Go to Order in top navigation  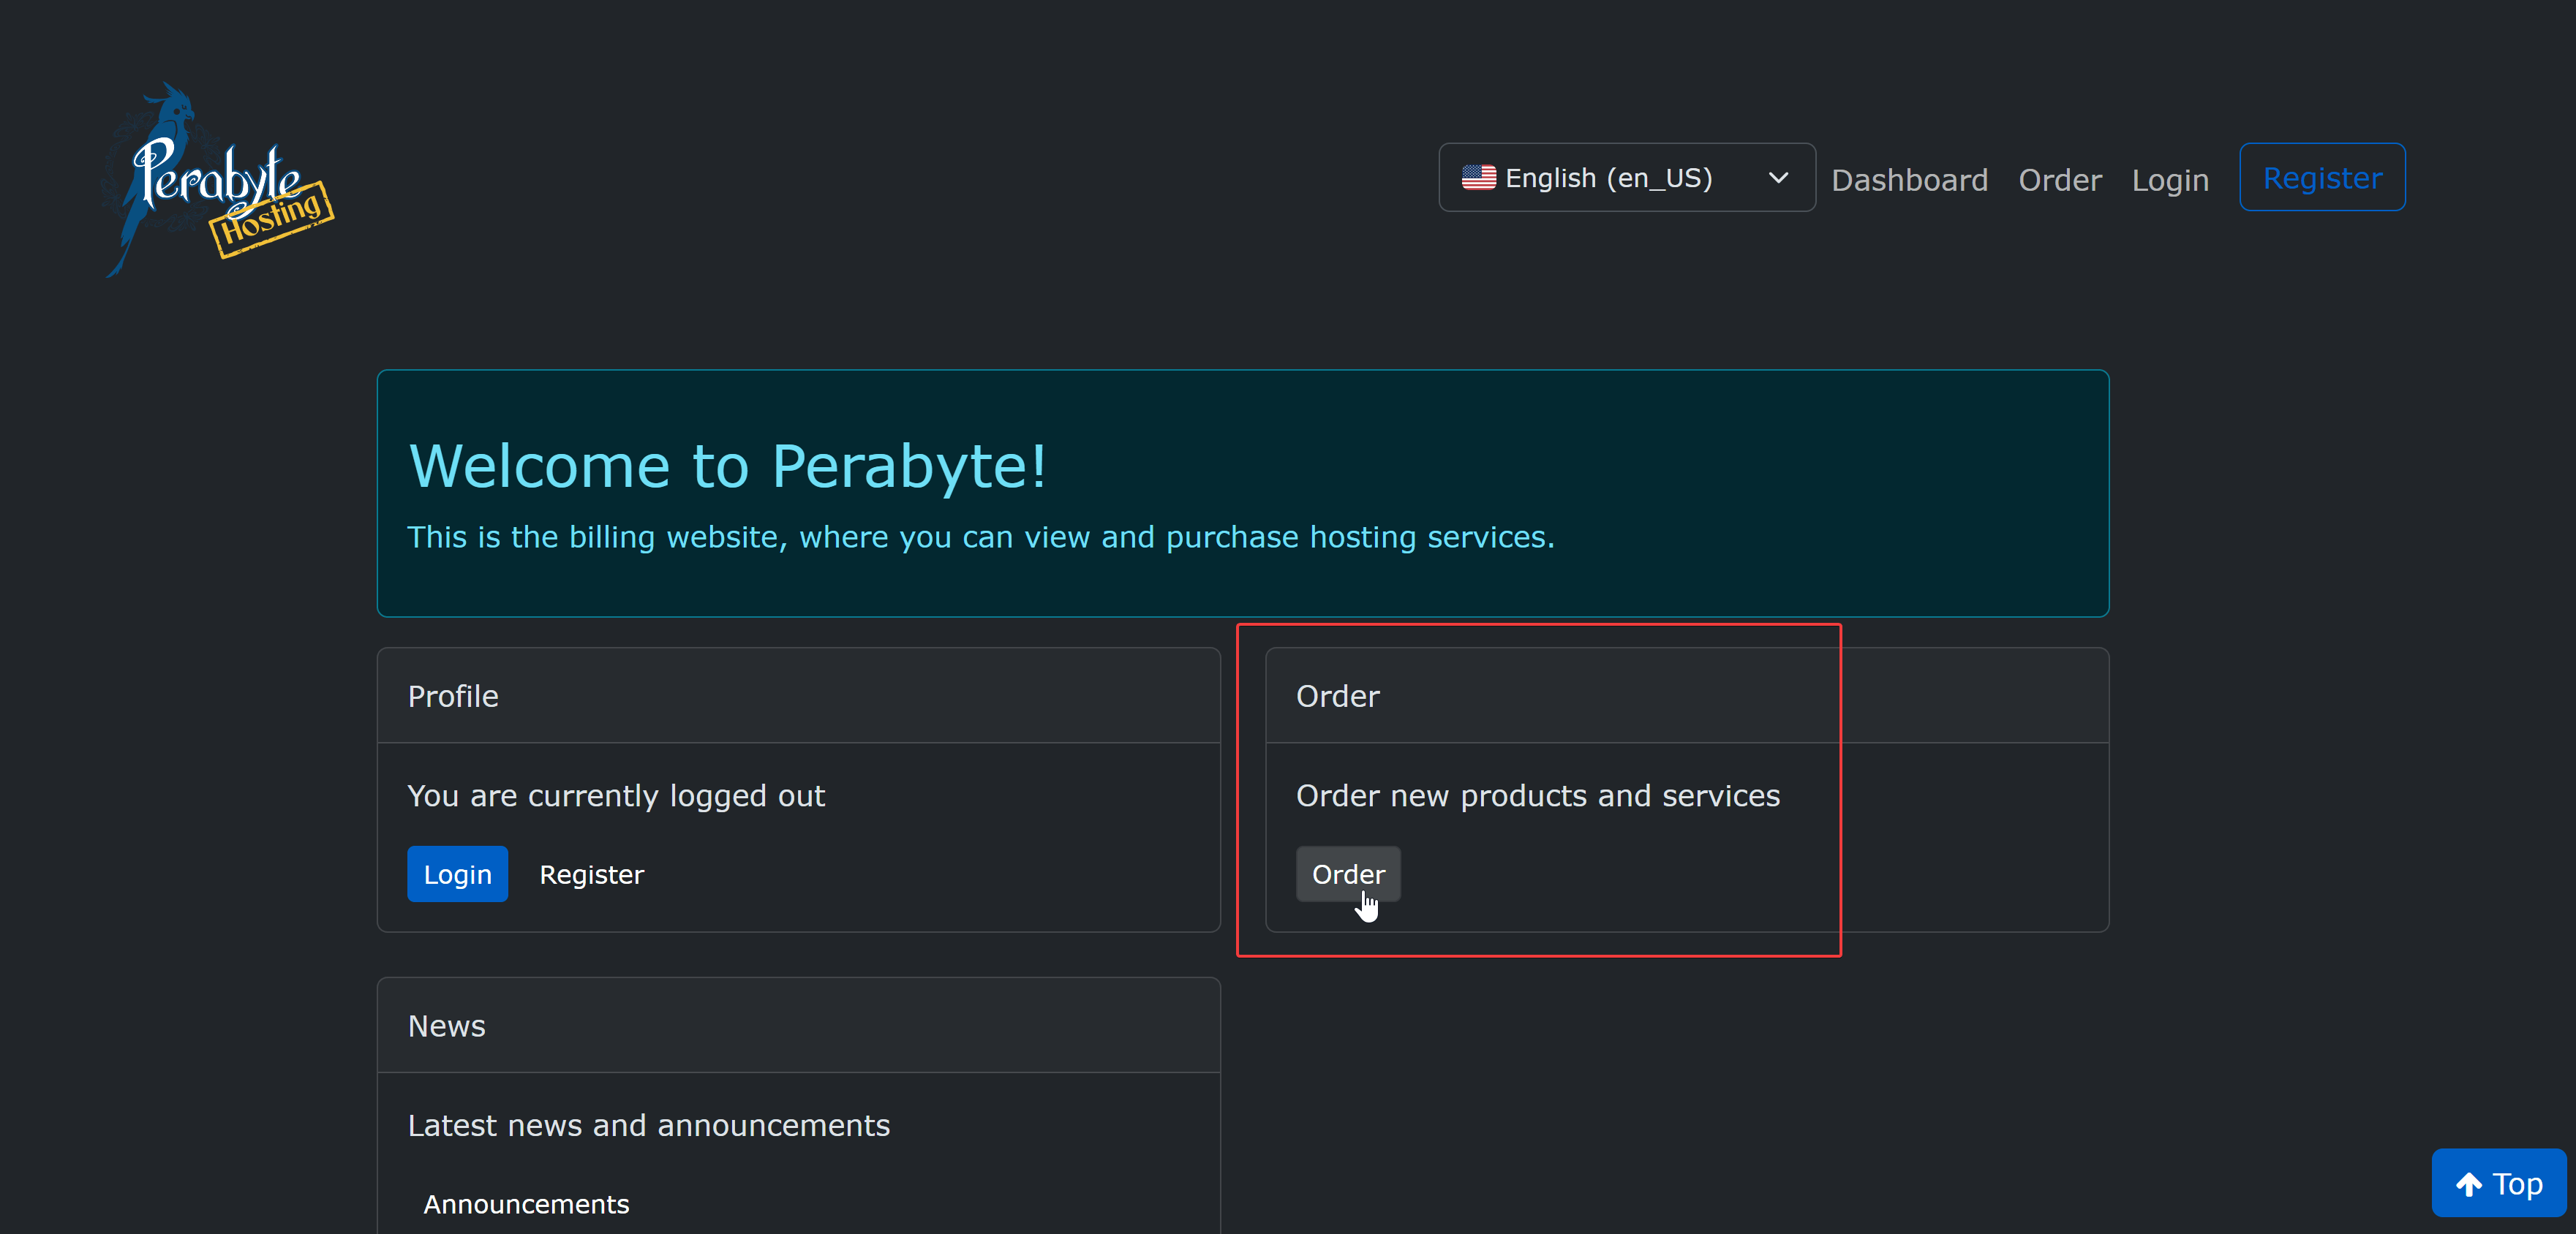(2059, 180)
